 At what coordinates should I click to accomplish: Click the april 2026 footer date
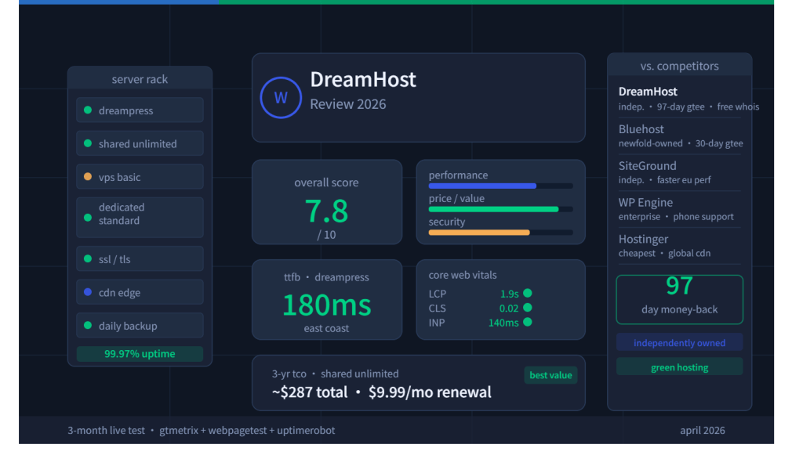pos(702,430)
